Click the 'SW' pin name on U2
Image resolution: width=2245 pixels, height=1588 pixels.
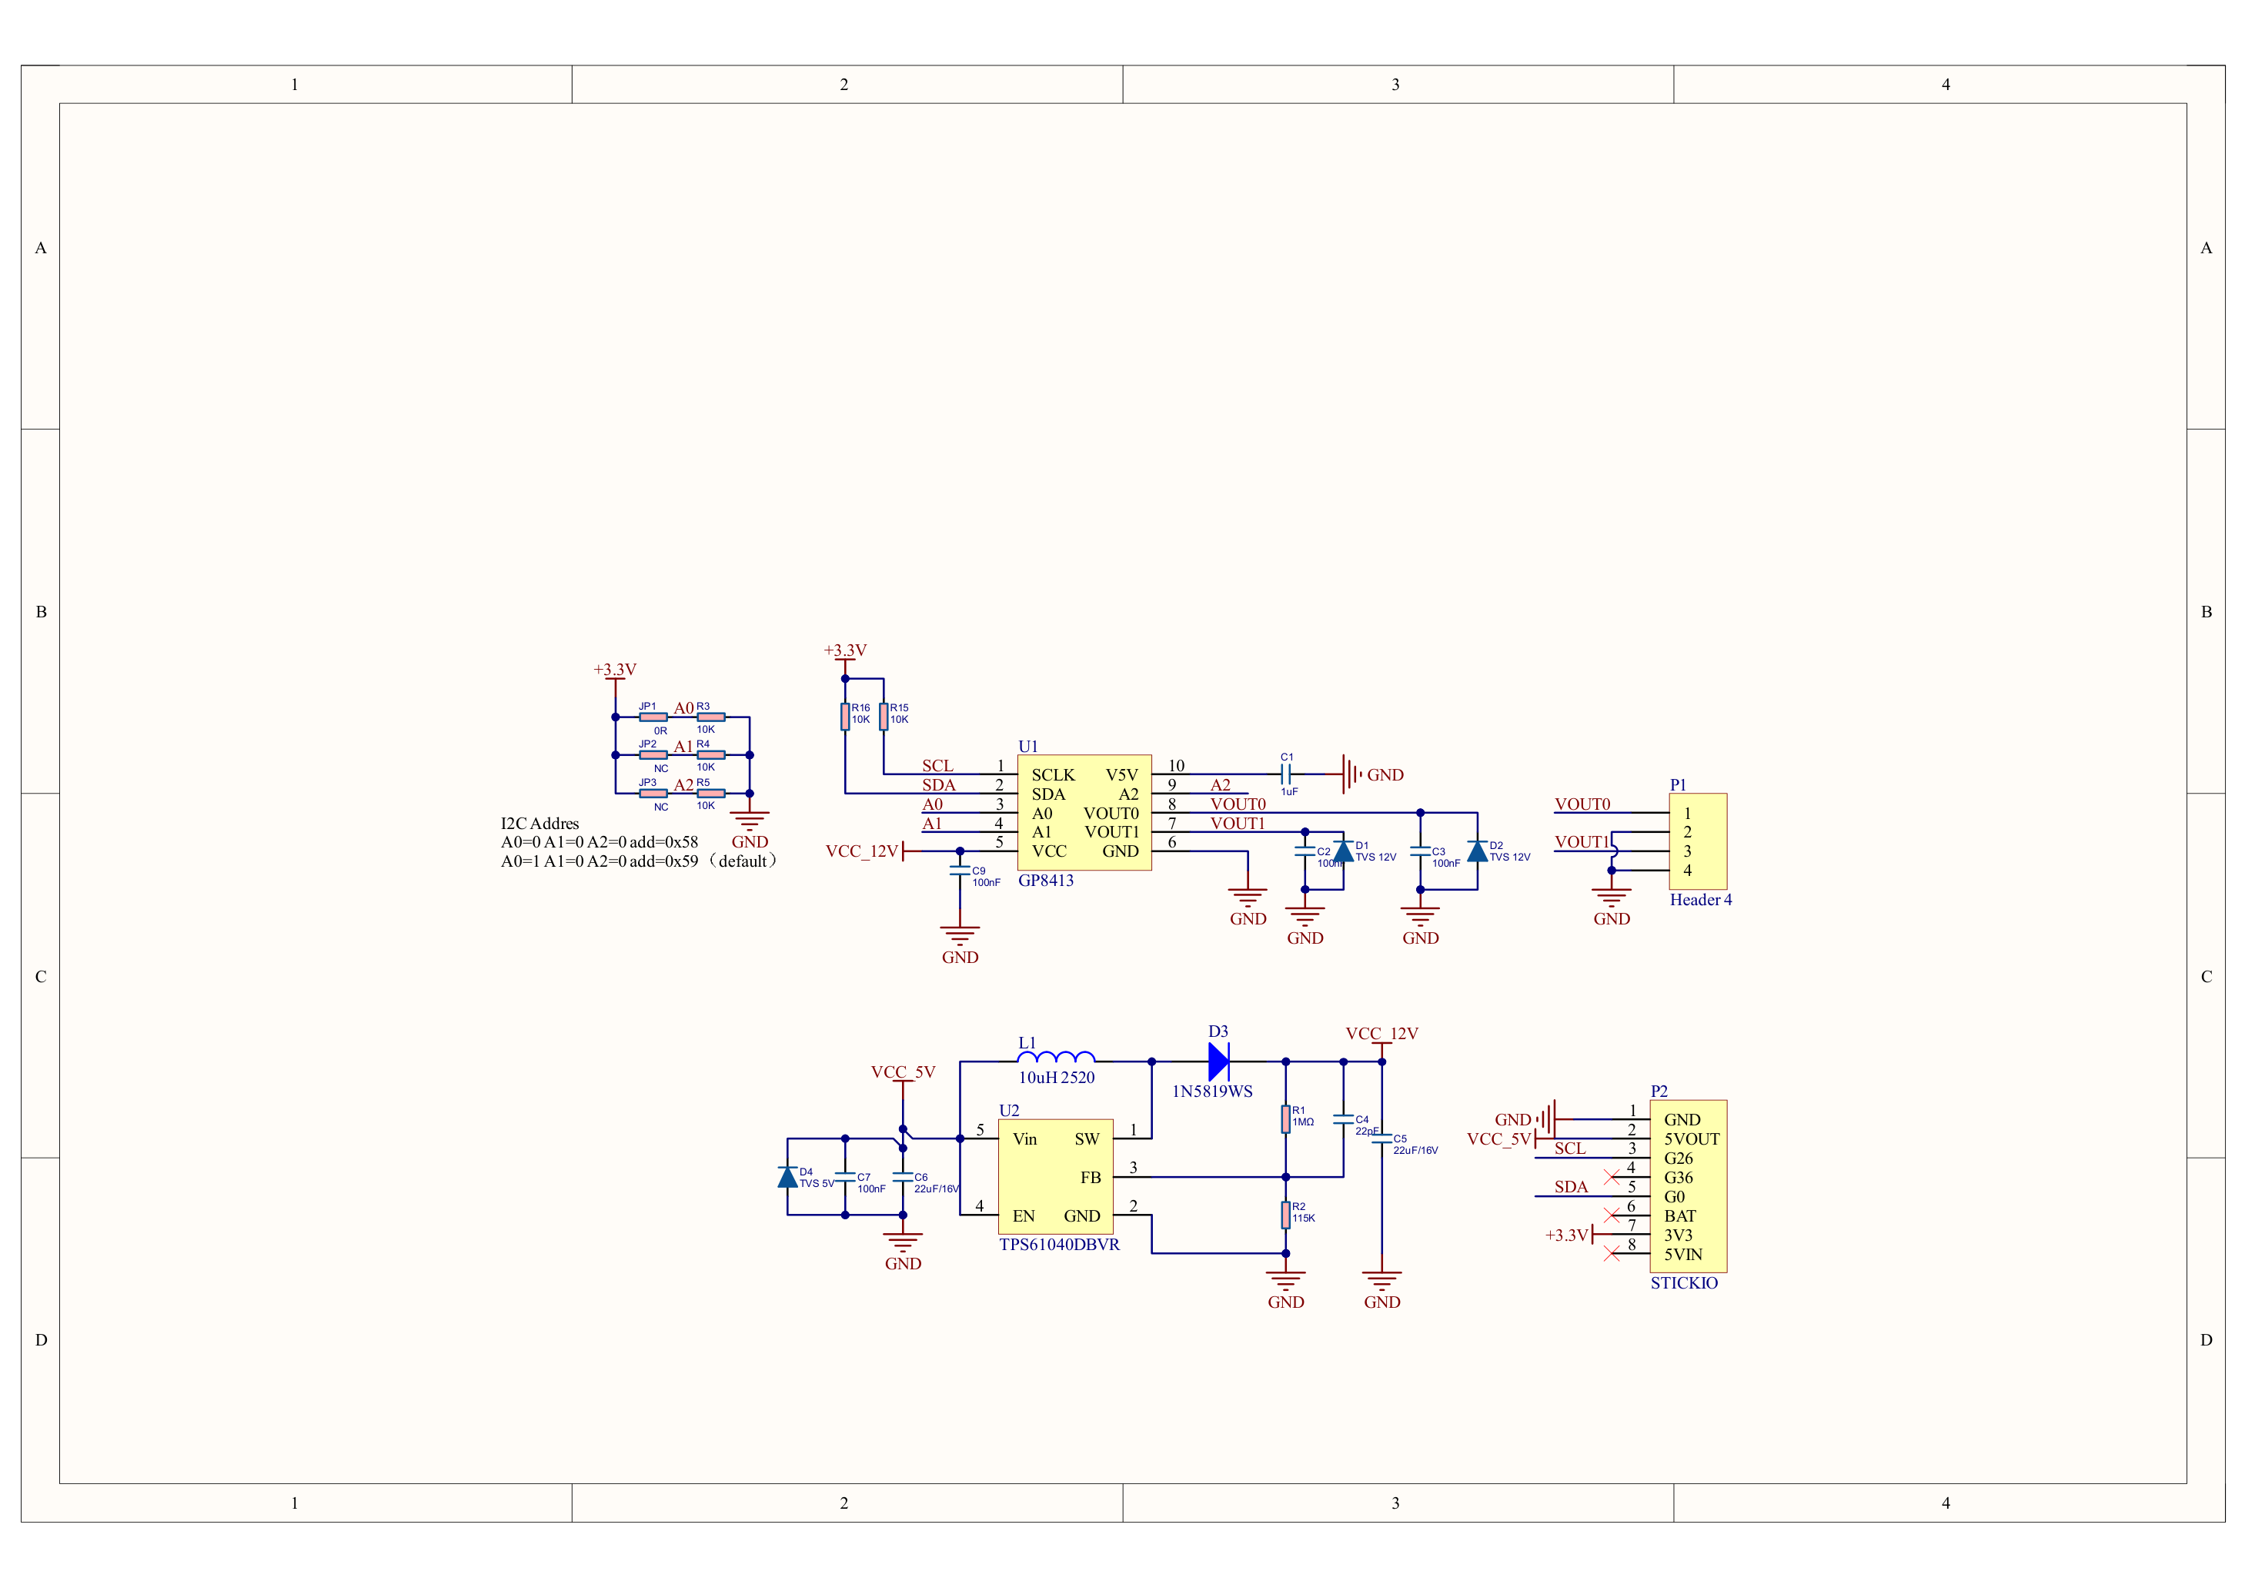(x=1086, y=1138)
